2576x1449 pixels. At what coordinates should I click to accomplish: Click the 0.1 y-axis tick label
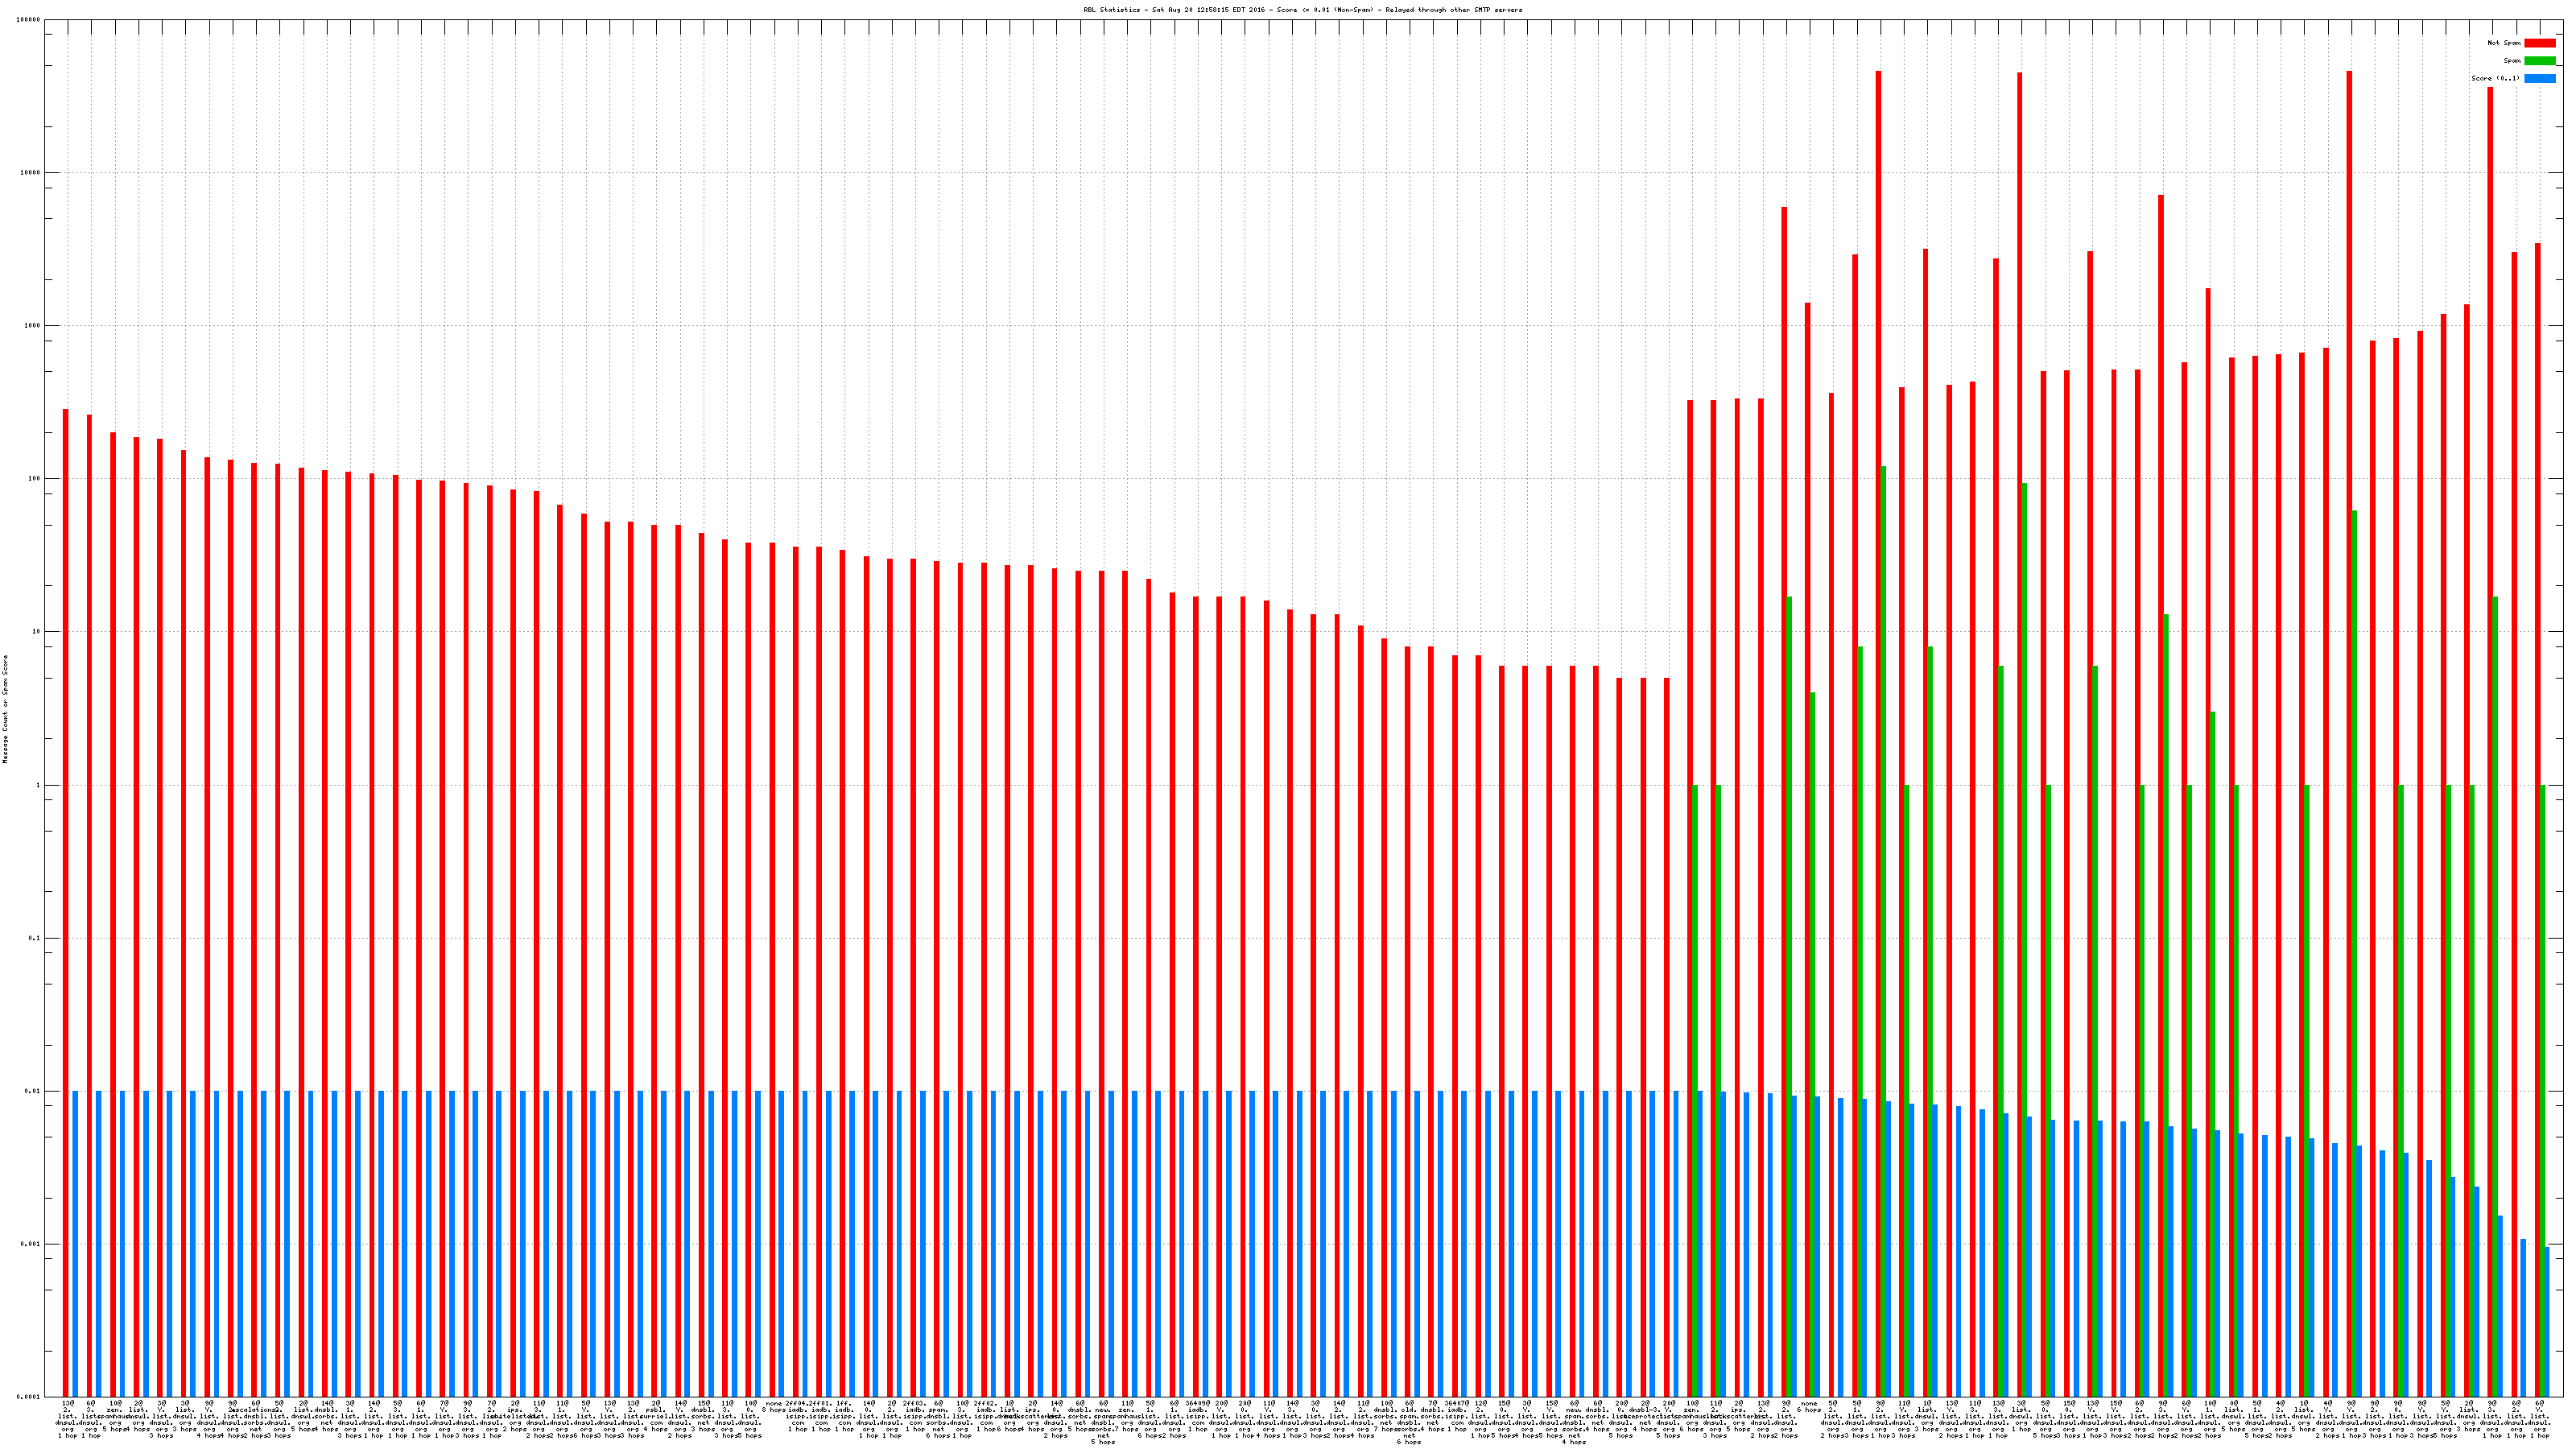coord(35,938)
